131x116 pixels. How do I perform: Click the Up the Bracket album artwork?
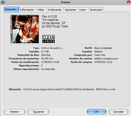coord(25,29)
